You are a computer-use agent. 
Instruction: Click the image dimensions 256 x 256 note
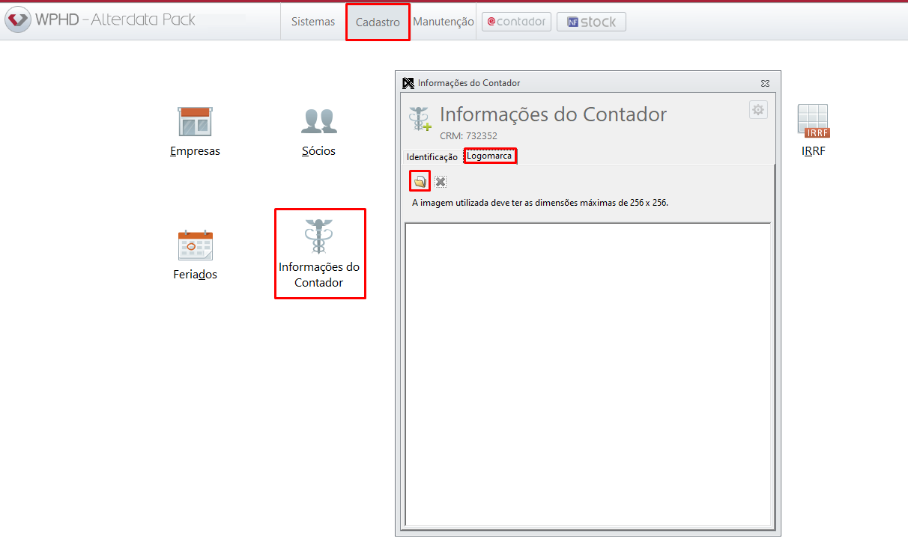tap(540, 202)
